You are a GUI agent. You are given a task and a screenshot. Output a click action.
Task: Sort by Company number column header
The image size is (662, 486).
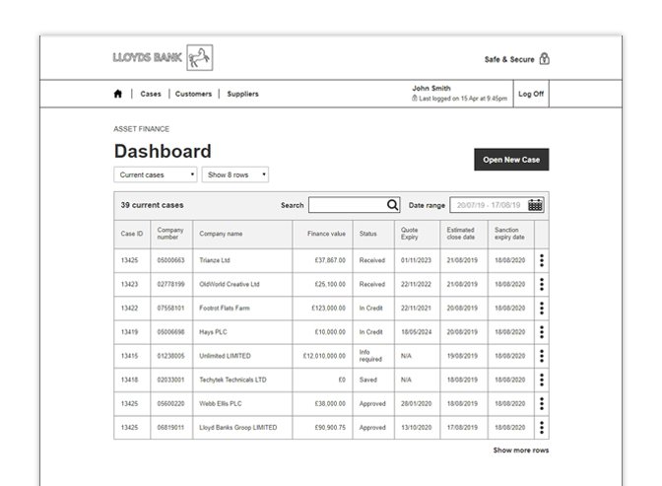tap(170, 234)
